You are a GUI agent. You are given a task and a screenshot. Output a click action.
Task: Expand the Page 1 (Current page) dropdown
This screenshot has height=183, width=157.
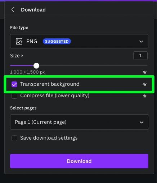pos(80,122)
